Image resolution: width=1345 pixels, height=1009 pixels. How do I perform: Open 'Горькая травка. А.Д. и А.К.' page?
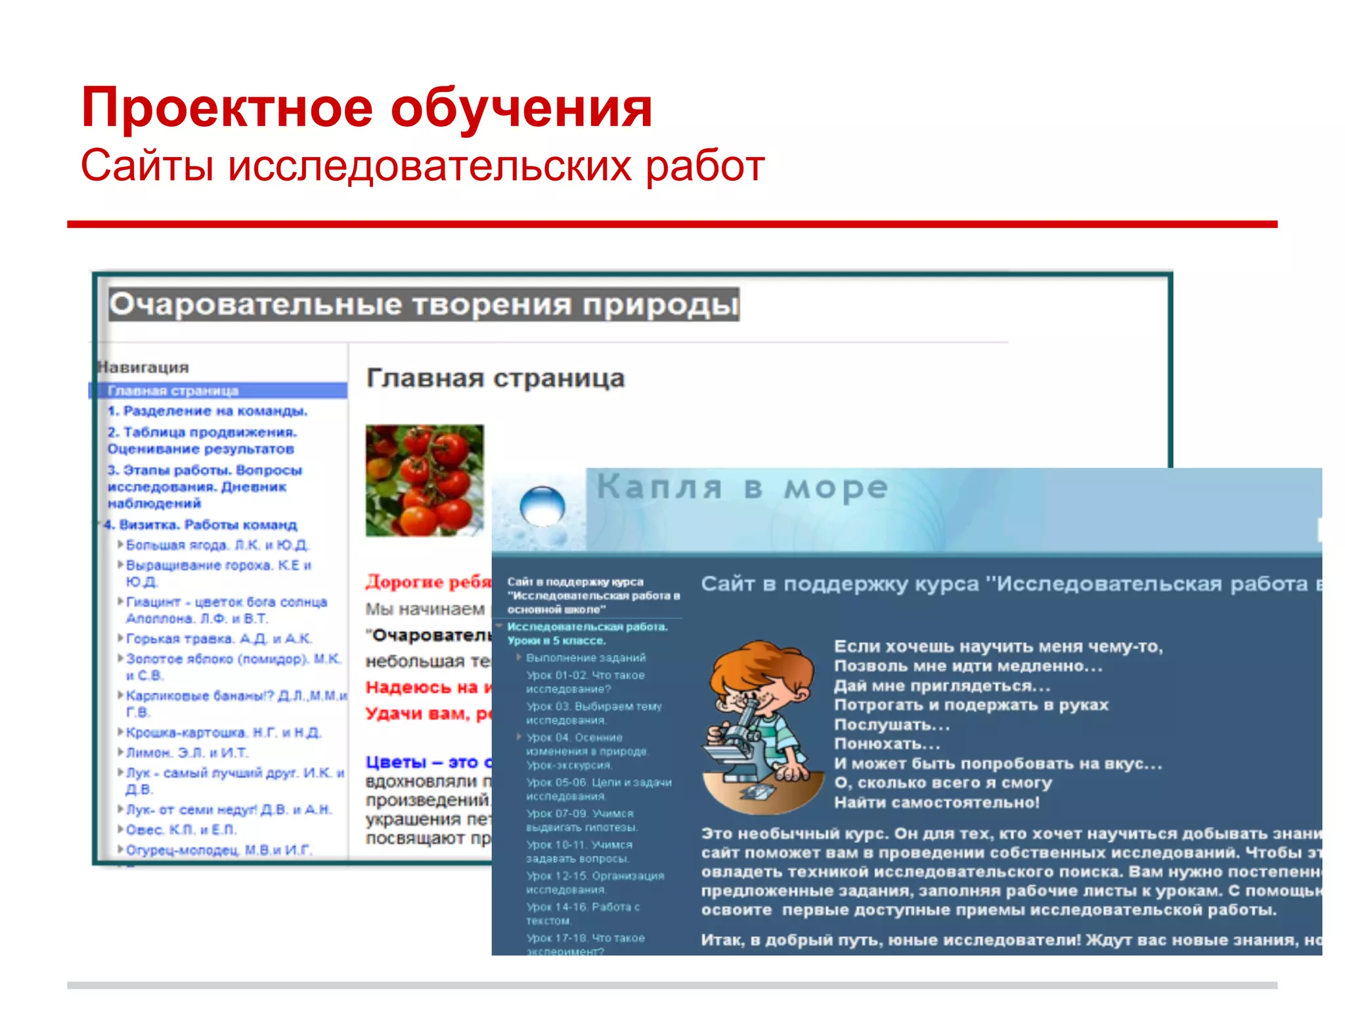219,639
